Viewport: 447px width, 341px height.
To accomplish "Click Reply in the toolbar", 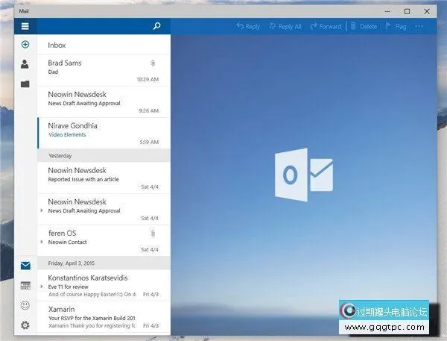I will (248, 26).
